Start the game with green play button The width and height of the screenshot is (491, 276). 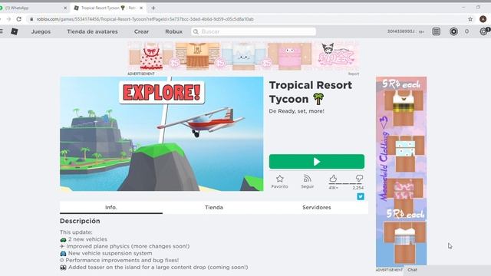(x=317, y=162)
